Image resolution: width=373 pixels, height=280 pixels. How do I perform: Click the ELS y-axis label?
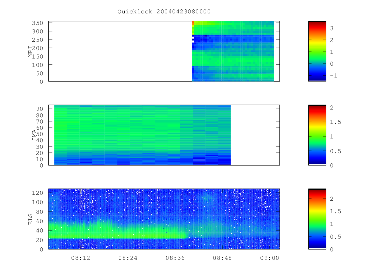tap(30, 219)
